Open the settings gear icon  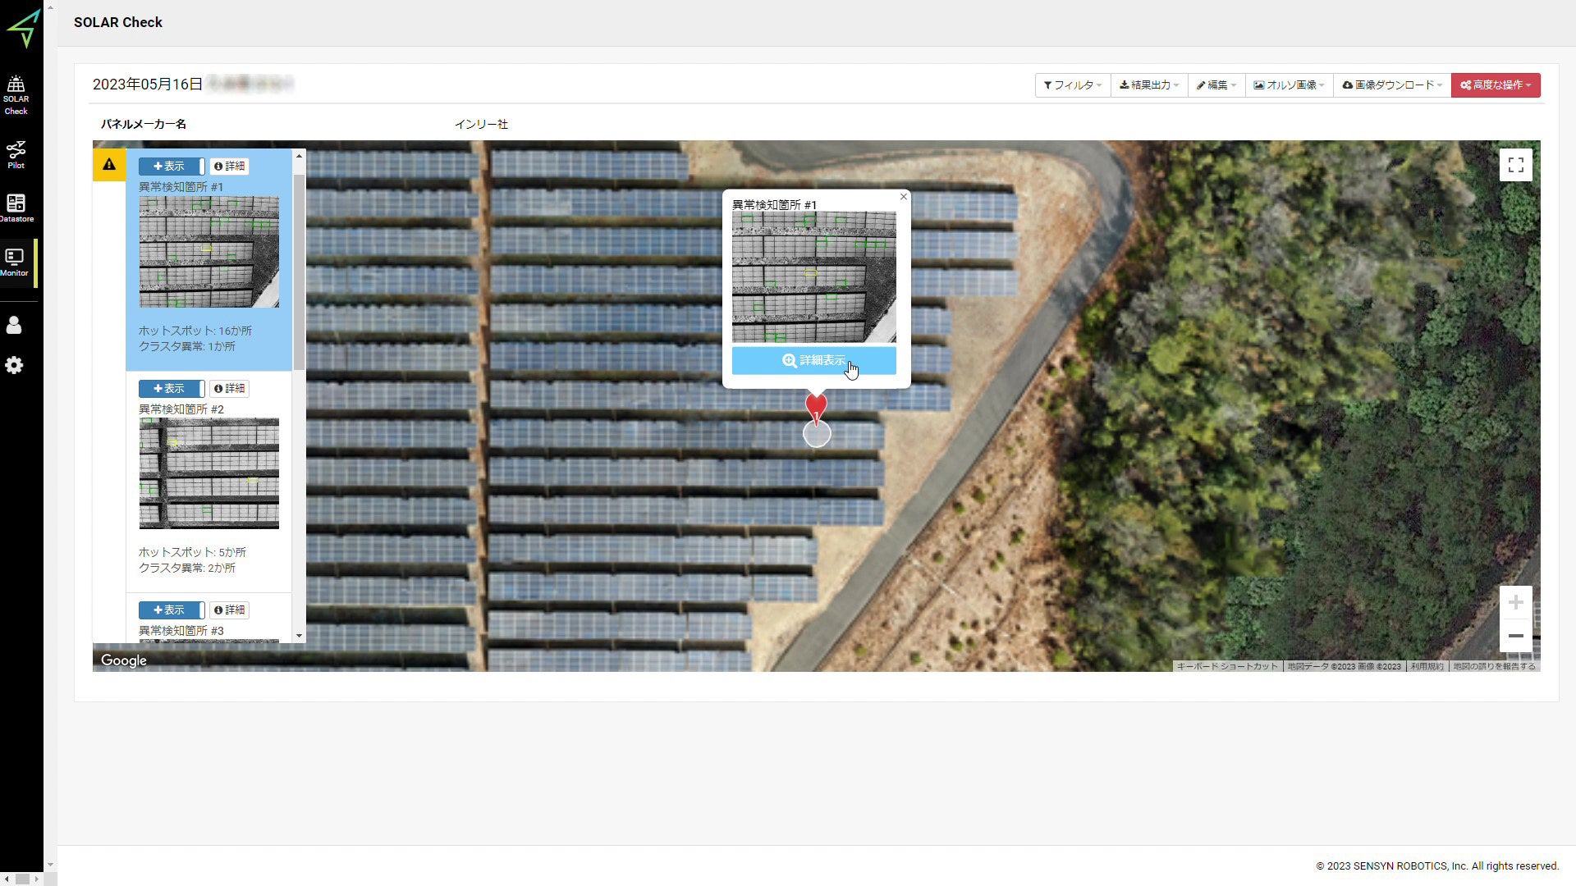14,365
